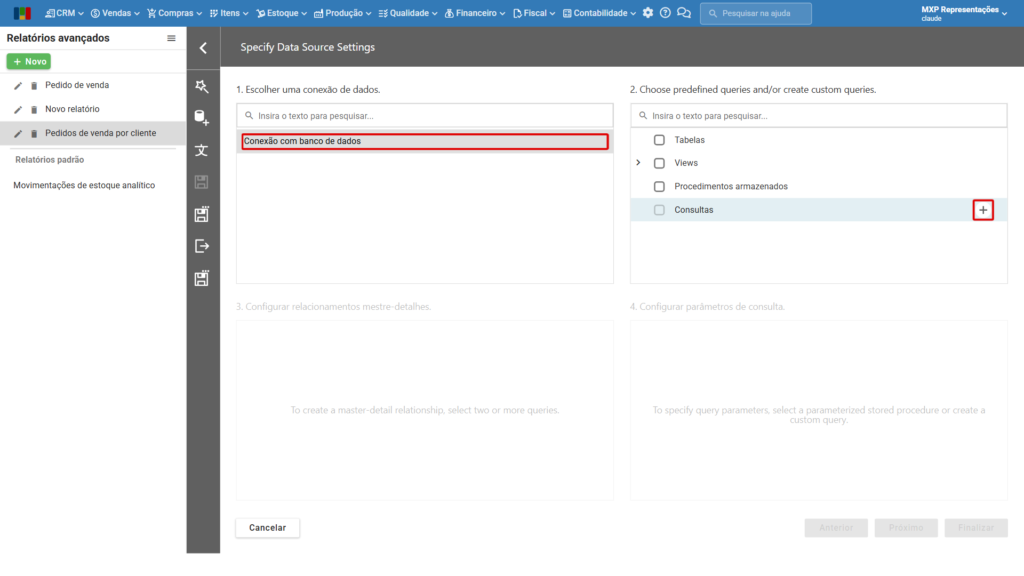Open MXP Representações user account dropdown
1024x576 pixels.
click(964, 13)
